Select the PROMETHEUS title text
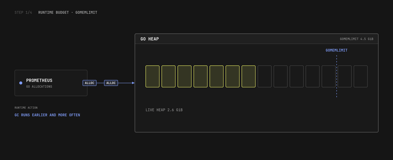Image resolution: width=393 pixels, height=160 pixels. pyautogui.click(x=40, y=80)
